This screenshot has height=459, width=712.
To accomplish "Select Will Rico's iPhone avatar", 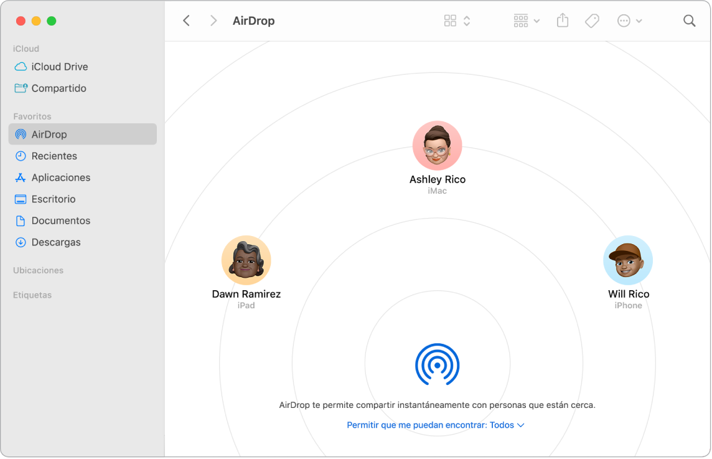I will point(628,260).
